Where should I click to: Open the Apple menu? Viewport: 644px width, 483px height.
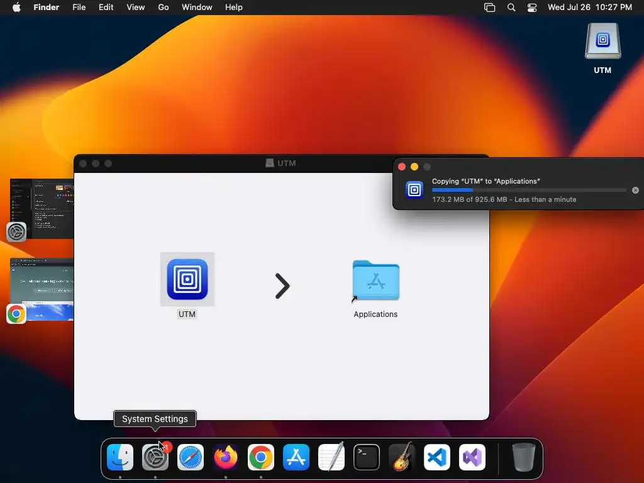(x=16, y=8)
